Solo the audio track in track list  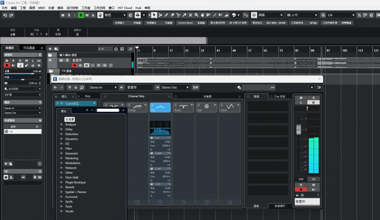click(x=67, y=60)
